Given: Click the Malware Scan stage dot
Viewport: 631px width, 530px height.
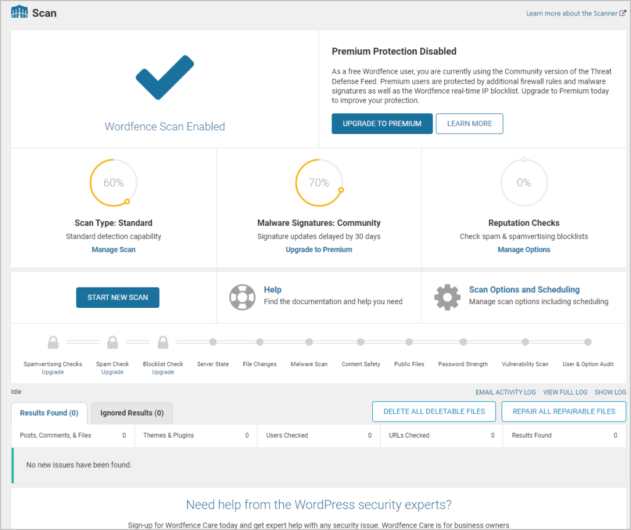Looking at the screenshot, I should pyautogui.click(x=309, y=342).
